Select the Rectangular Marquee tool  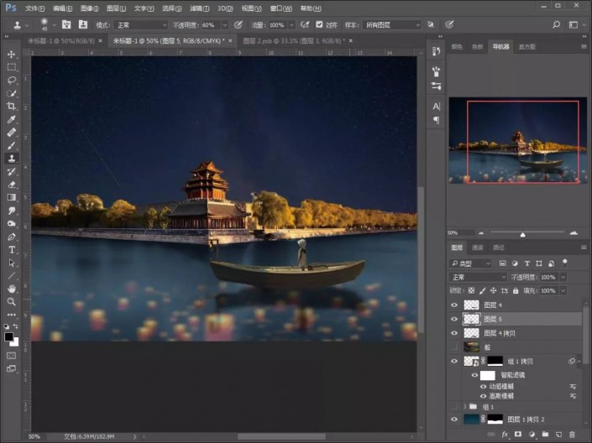[x=11, y=67]
